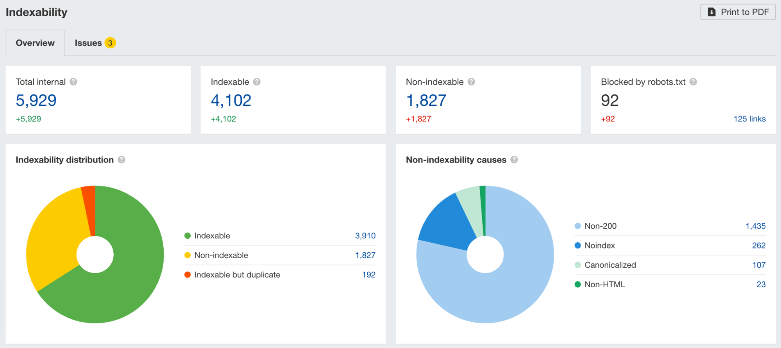Screen dimensions: 781x348
Task: Open the 125 links link
Action: 749,119
